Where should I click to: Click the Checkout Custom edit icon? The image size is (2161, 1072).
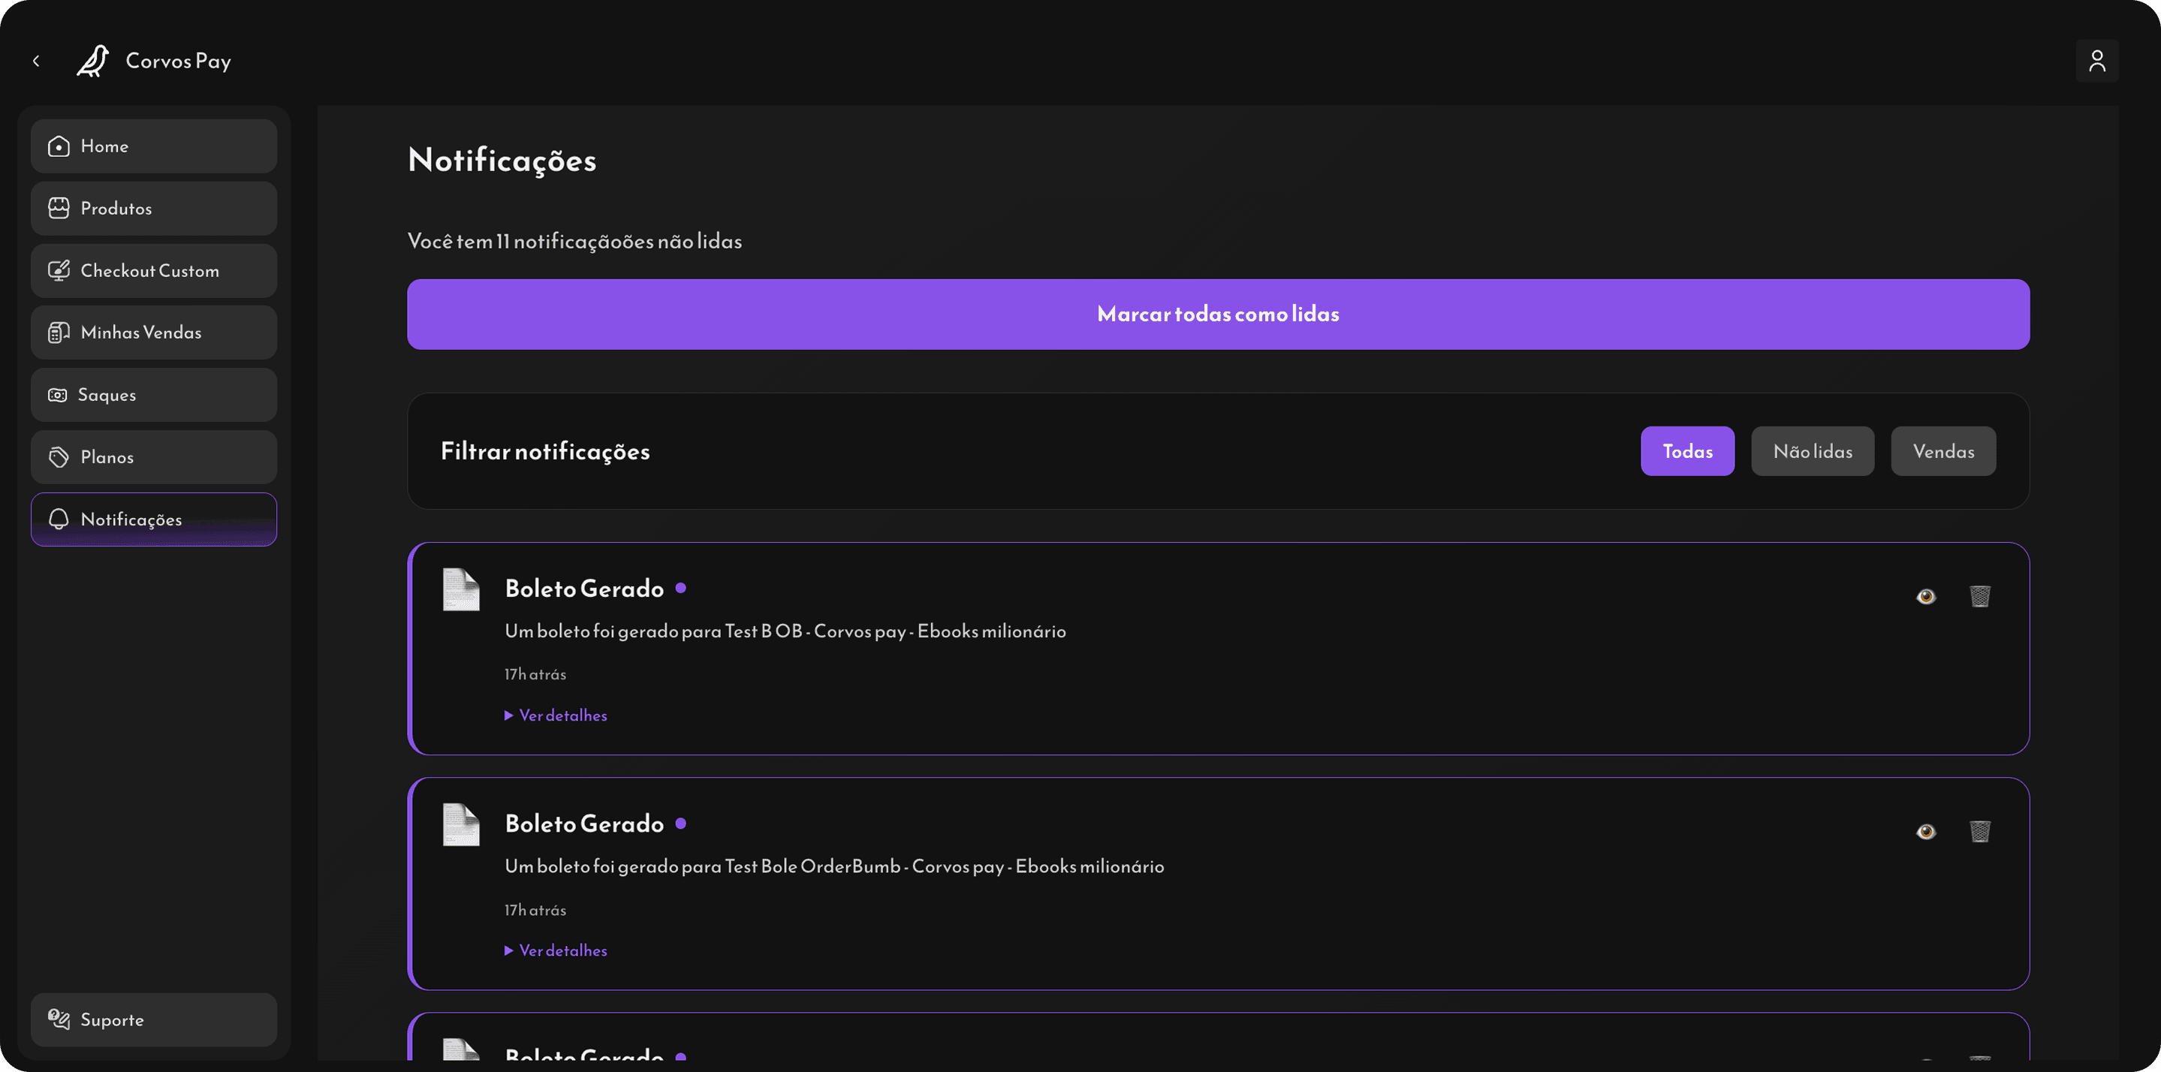point(59,270)
